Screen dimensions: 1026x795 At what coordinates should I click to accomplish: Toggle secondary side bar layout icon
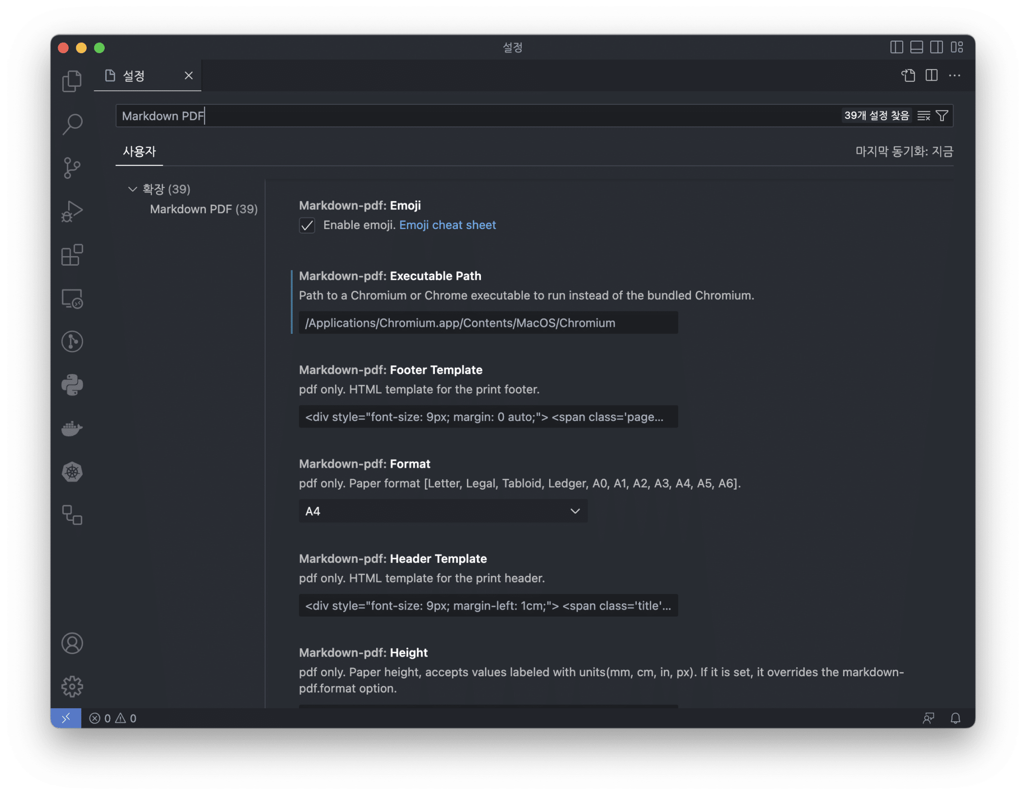(x=936, y=47)
